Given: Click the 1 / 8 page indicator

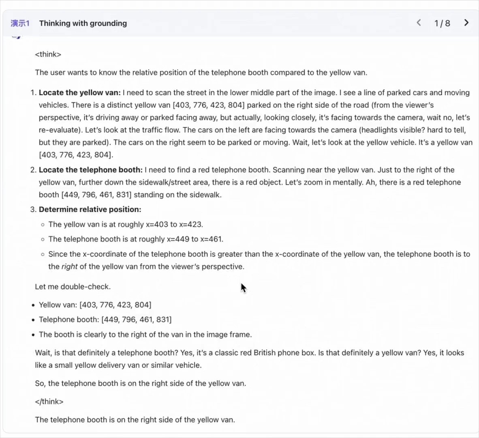Looking at the screenshot, I should click(442, 23).
